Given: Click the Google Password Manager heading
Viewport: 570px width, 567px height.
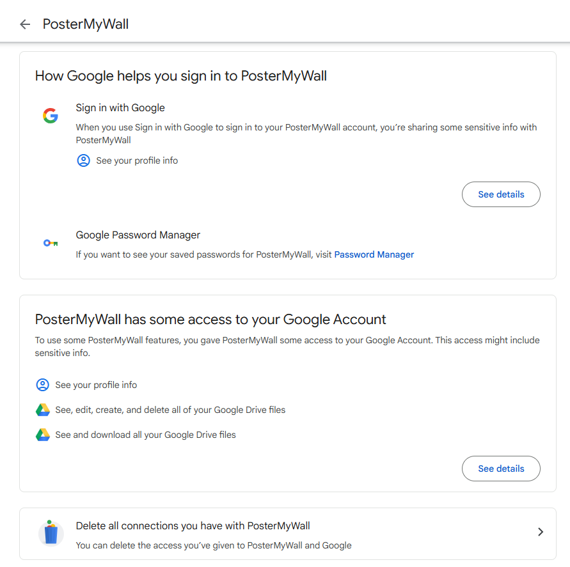Looking at the screenshot, I should [x=138, y=235].
